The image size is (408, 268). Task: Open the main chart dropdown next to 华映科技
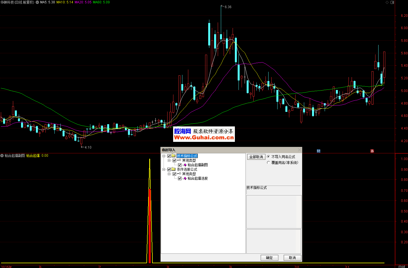click(x=37, y=2)
